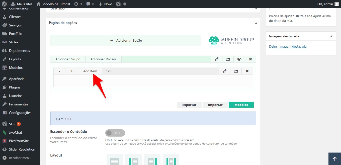This screenshot has width=341, height=165.
Task: Expand the Yoast SEO panel
Action: point(256,9)
